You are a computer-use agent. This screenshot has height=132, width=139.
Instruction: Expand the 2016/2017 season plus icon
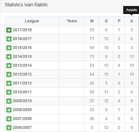point(9,39)
